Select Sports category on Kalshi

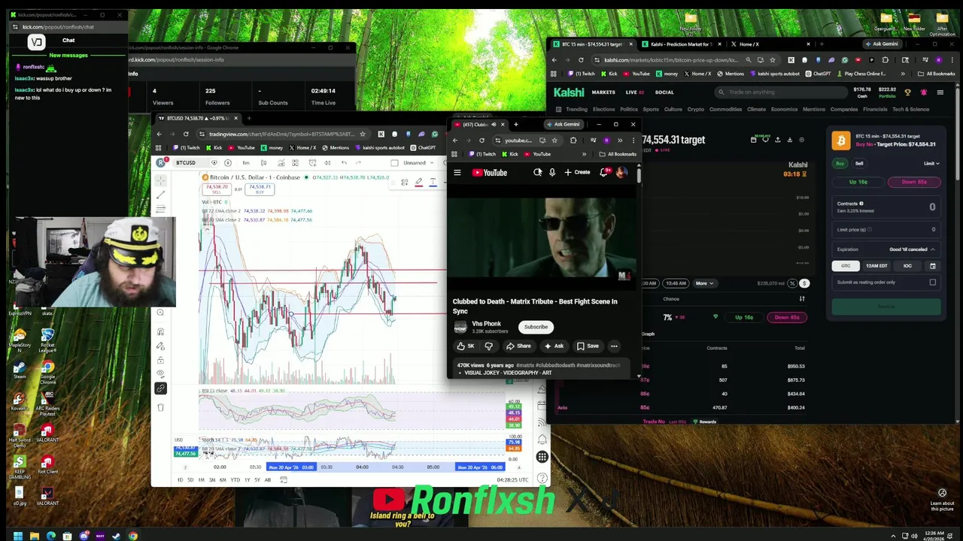coord(651,109)
